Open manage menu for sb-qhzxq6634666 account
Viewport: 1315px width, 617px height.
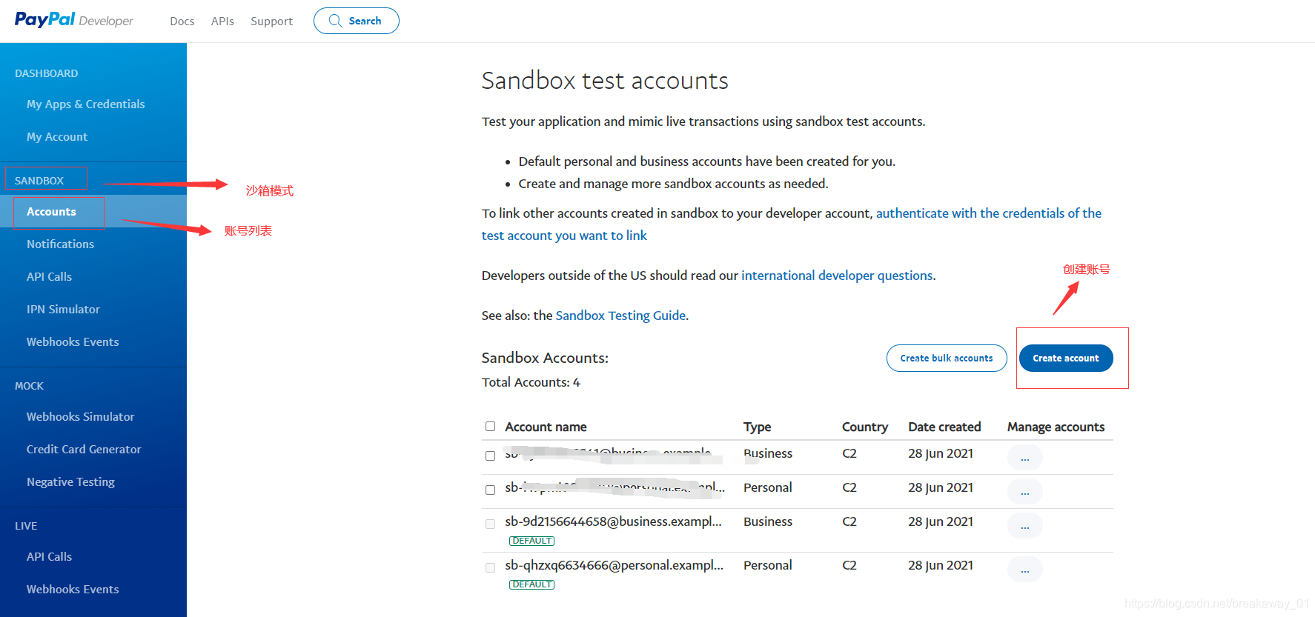pos(1024,569)
